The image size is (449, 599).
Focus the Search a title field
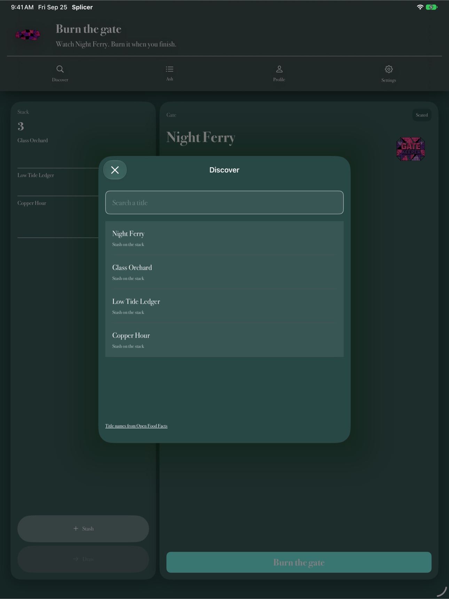coord(224,203)
